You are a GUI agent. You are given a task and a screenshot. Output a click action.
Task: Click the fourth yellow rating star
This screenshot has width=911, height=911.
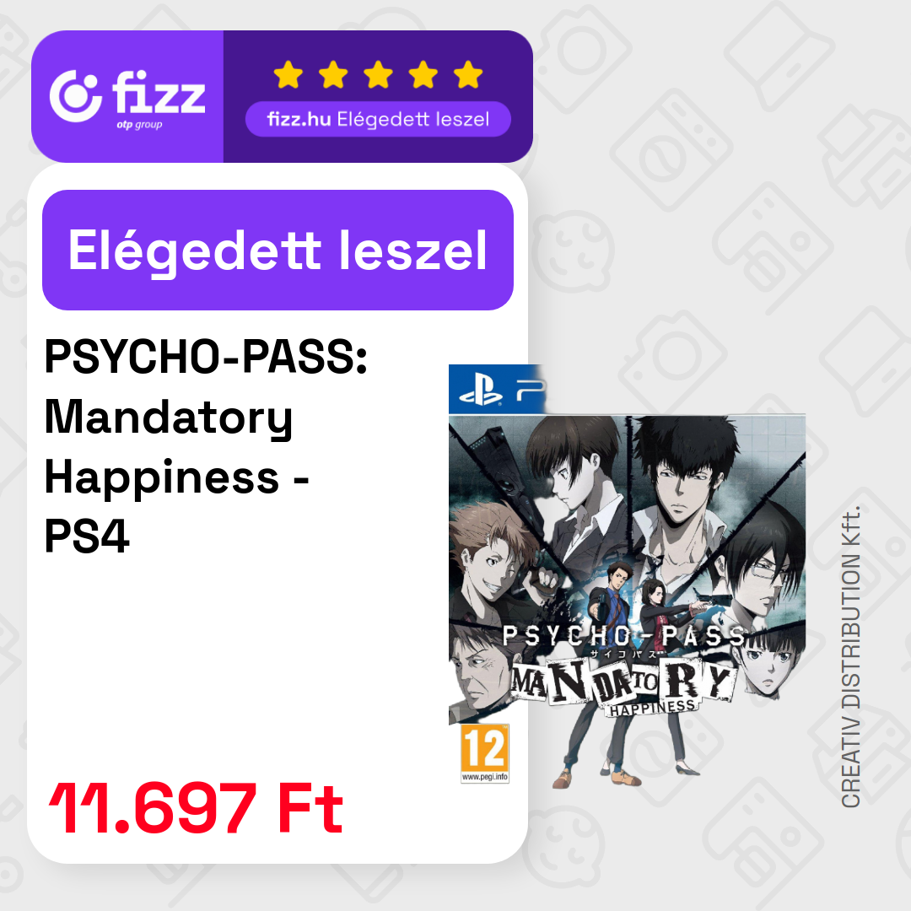423,74
